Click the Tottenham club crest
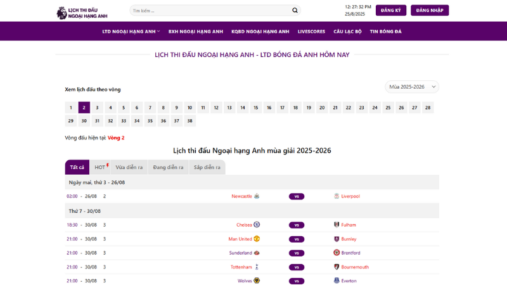Screen dimensions: 507x285 pos(257,267)
